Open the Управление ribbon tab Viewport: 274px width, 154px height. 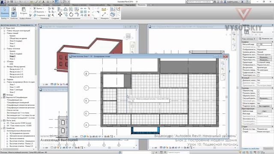[x=118, y=5]
